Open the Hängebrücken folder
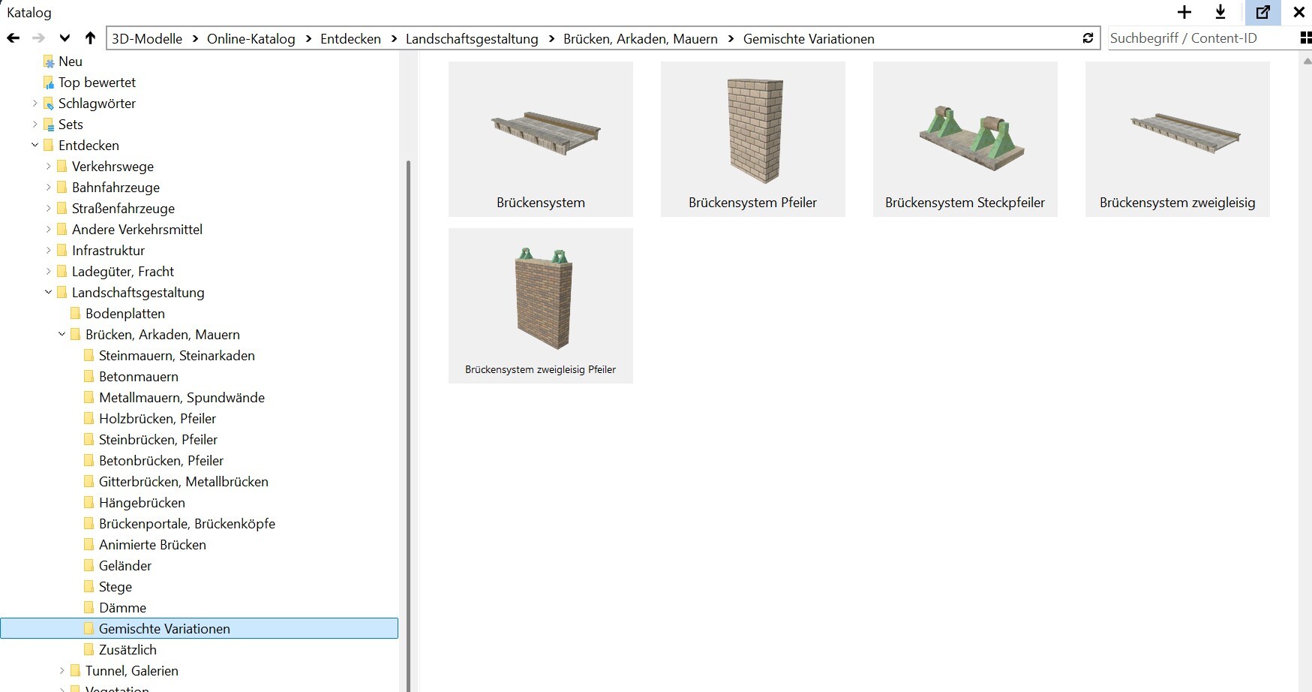Viewport: 1312px width, 692px height. 142,503
